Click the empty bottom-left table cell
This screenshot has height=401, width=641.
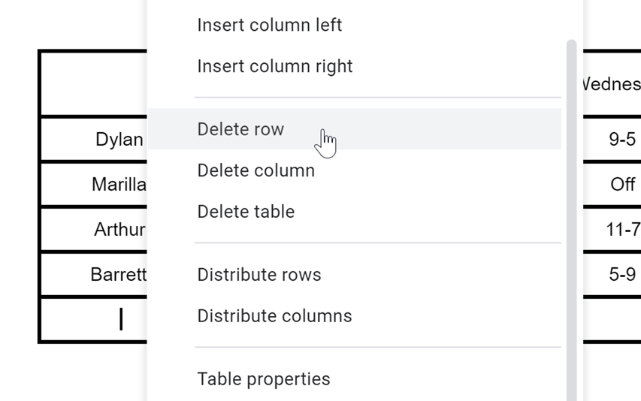[94, 320]
